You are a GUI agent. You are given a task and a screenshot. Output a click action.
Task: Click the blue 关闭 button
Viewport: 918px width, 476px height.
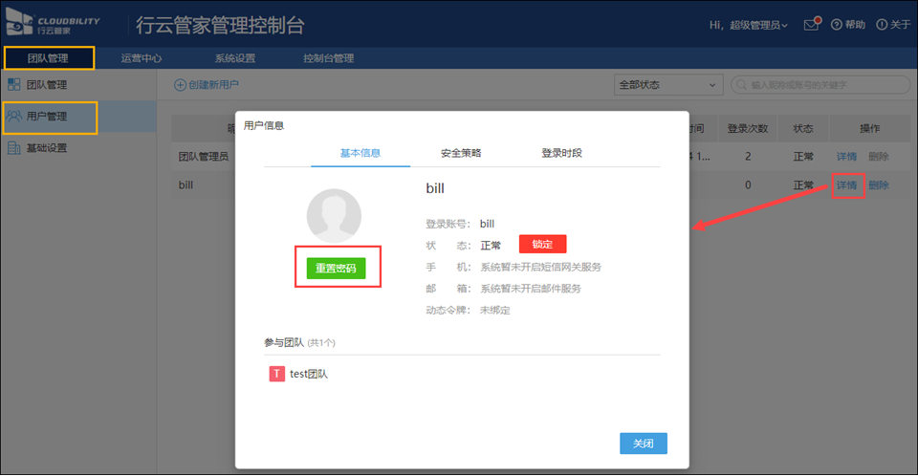tap(644, 444)
